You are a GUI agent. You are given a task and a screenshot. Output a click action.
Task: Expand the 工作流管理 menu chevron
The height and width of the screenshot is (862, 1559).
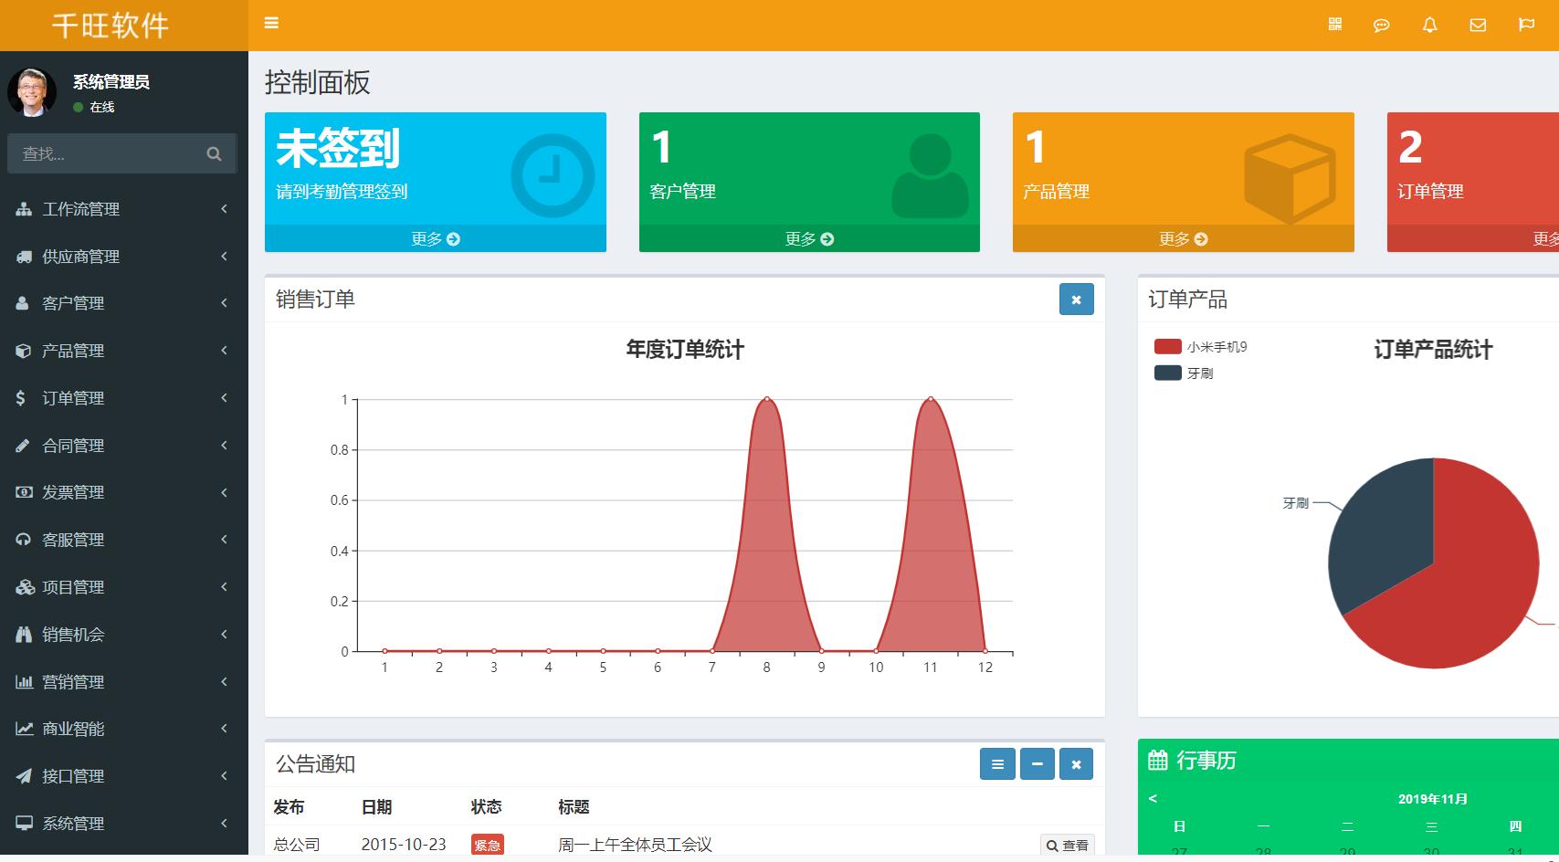click(224, 209)
